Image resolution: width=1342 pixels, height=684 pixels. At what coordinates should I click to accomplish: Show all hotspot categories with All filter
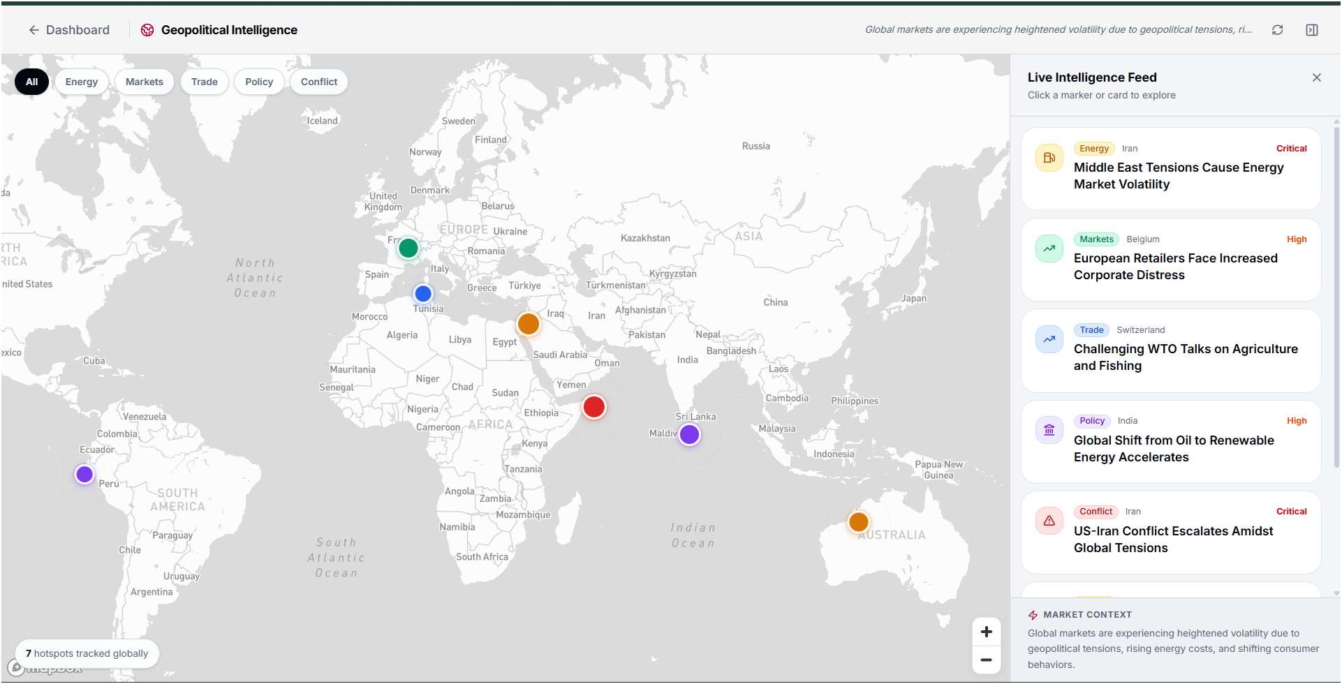(x=32, y=82)
